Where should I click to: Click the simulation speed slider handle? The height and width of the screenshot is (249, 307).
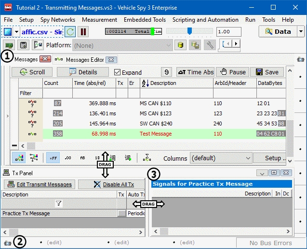coord(189,31)
